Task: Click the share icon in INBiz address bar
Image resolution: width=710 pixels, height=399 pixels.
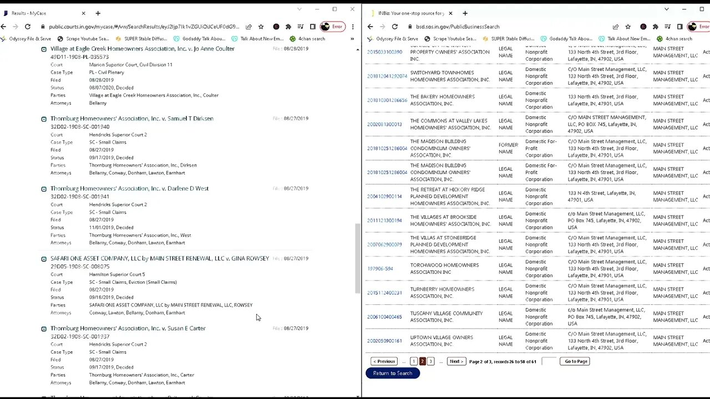Action: 615,27
